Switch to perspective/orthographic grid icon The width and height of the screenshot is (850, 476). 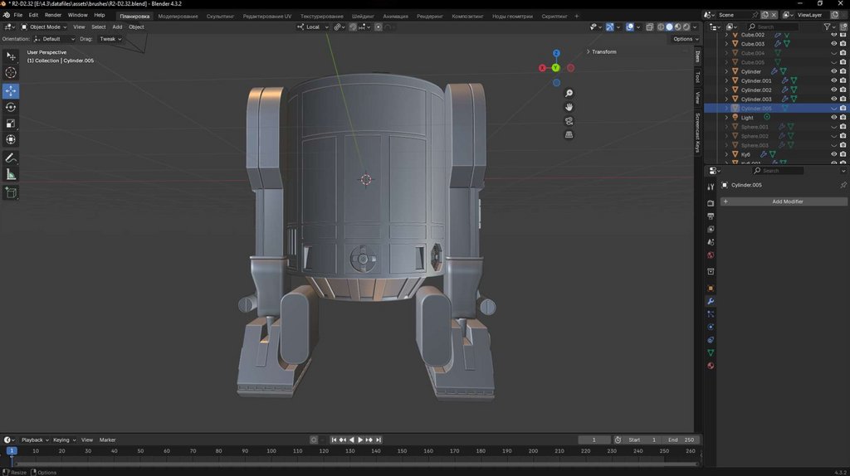(569, 134)
